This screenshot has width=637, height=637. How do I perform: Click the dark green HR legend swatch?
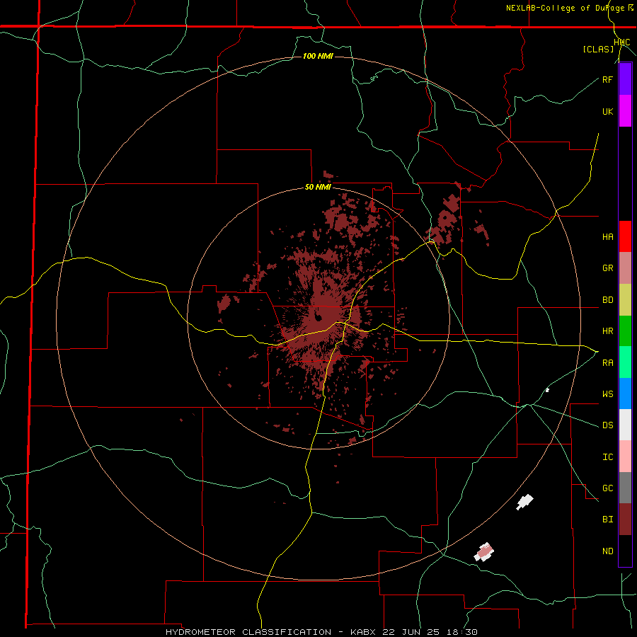pyautogui.click(x=625, y=331)
